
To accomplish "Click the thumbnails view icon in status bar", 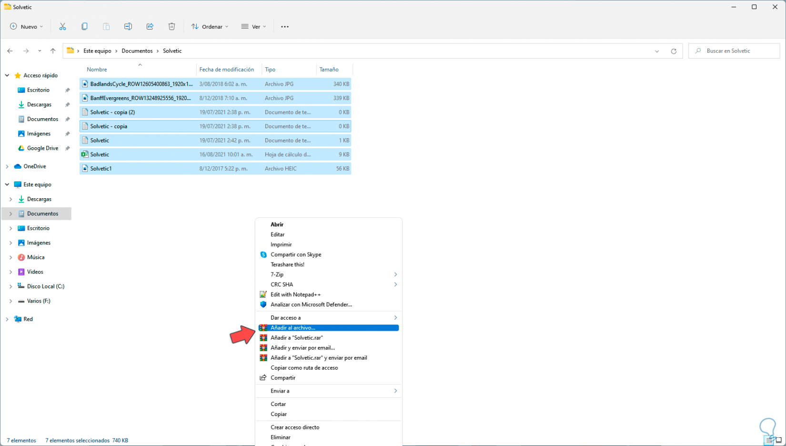I will pos(779,440).
